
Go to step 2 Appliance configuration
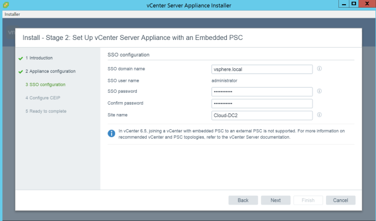(51, 71)
